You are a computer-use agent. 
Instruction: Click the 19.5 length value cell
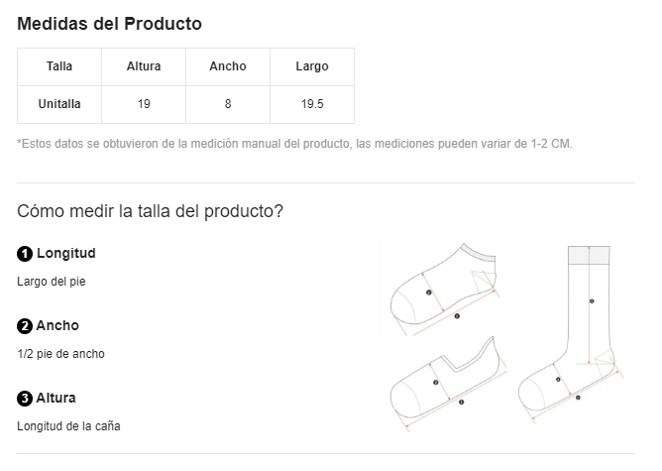(x=312, y=104)
